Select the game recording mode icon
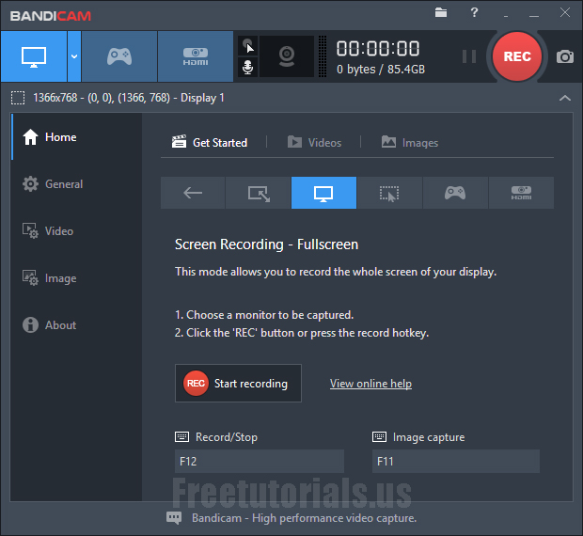Screen dimensions: 583x536 click(118, 56)
